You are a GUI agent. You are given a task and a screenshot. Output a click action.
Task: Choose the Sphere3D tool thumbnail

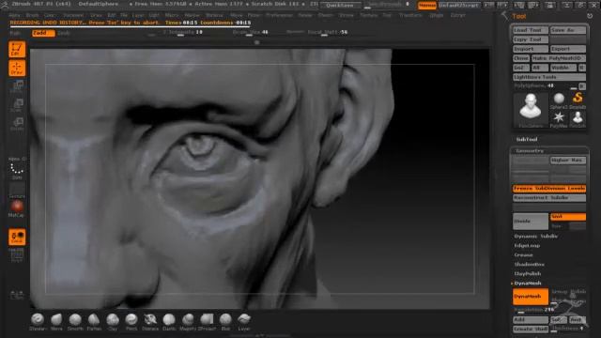pos(559,100)
